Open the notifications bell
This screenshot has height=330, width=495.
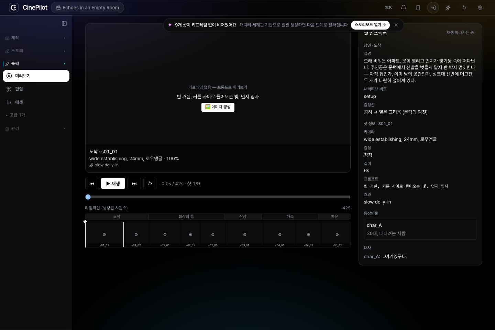[x=404, y=8]
